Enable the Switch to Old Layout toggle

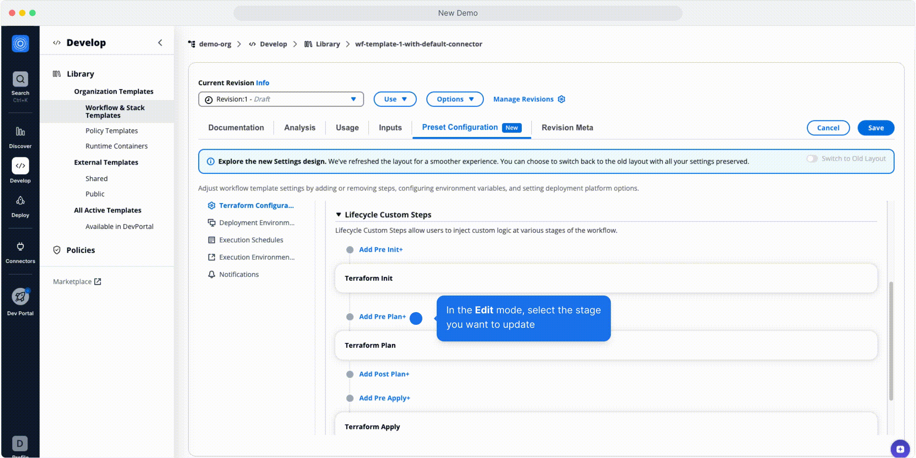click(x=812, y=159)
